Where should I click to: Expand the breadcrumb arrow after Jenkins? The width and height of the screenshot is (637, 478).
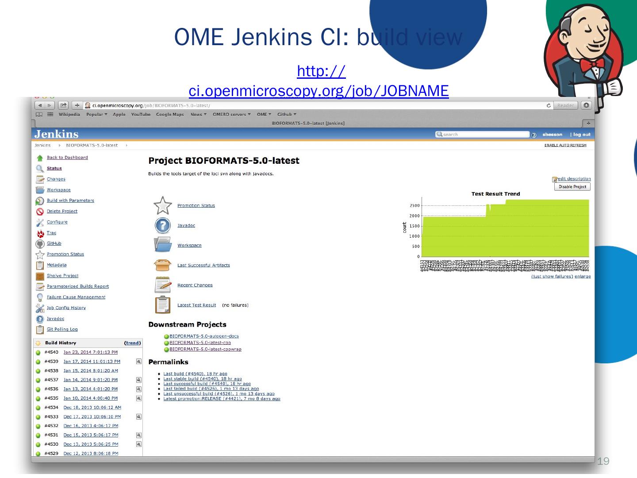pos(59,145)
